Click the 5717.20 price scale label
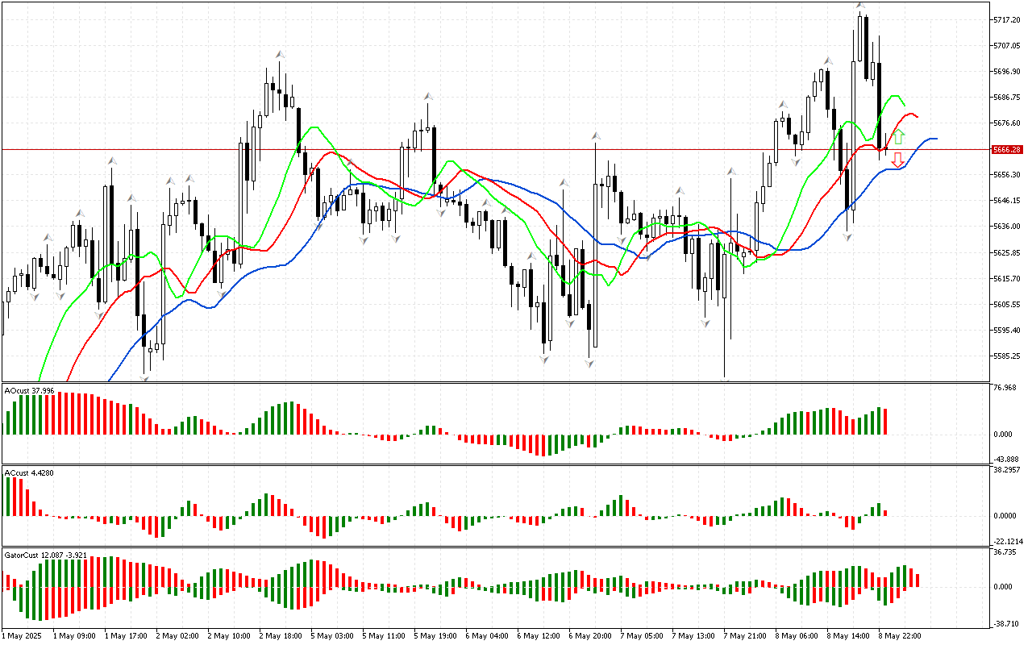1032x645 pixels. 1007,19
